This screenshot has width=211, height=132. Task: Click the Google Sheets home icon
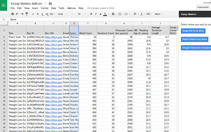pos(4,5)
